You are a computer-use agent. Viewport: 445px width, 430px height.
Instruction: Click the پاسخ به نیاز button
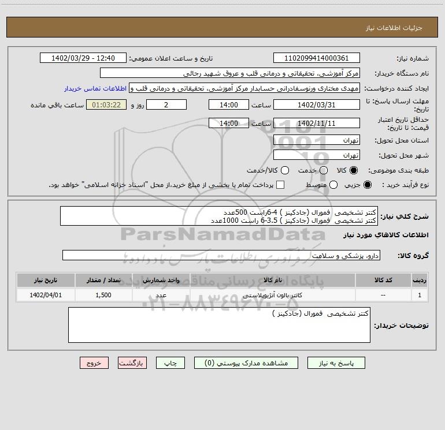coord(336,363)
